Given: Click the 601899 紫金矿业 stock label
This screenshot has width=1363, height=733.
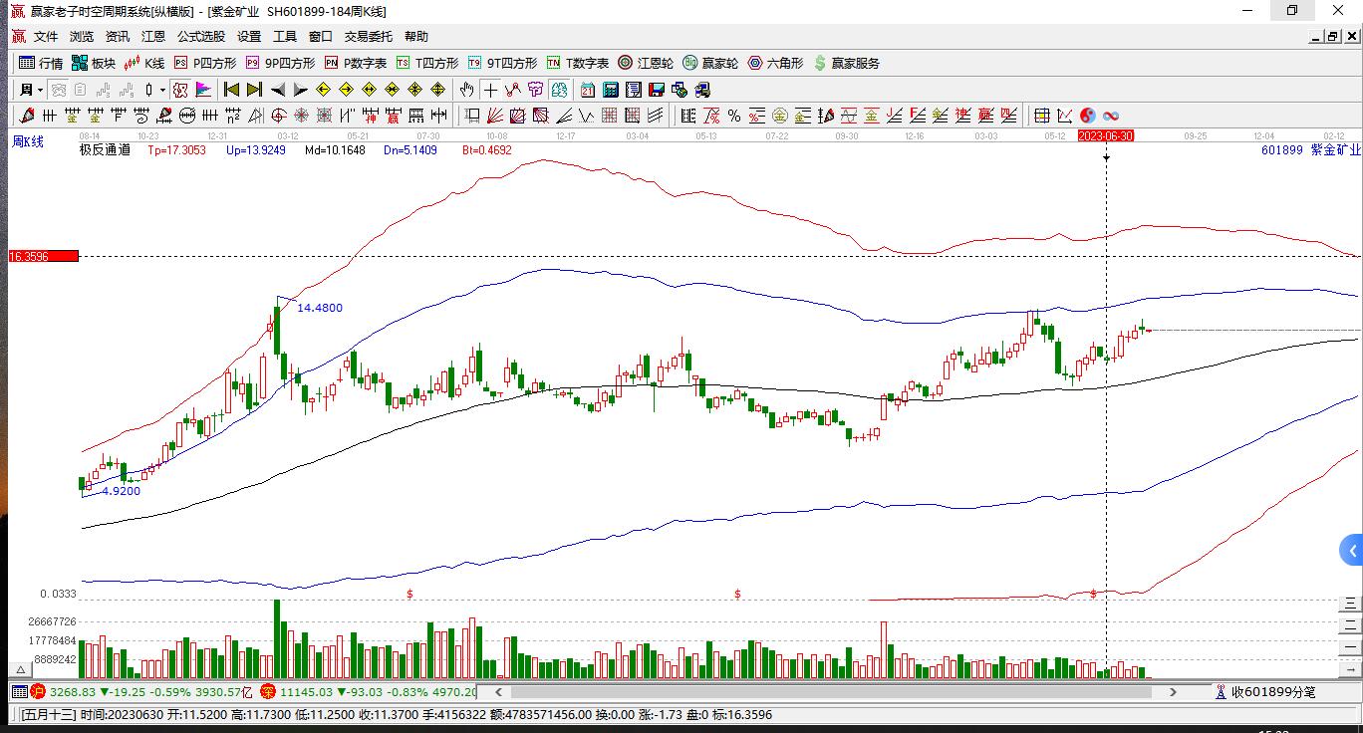Looking at the screenshot, I should pos(1310,150).
